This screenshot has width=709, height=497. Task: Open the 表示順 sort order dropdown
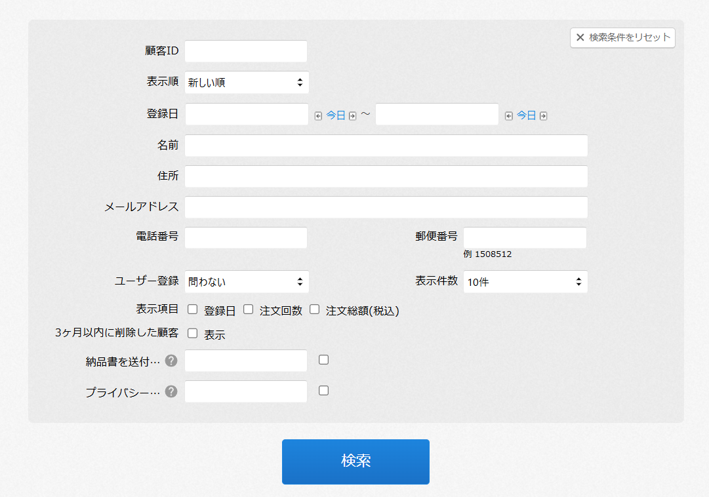tap(247, 83)
